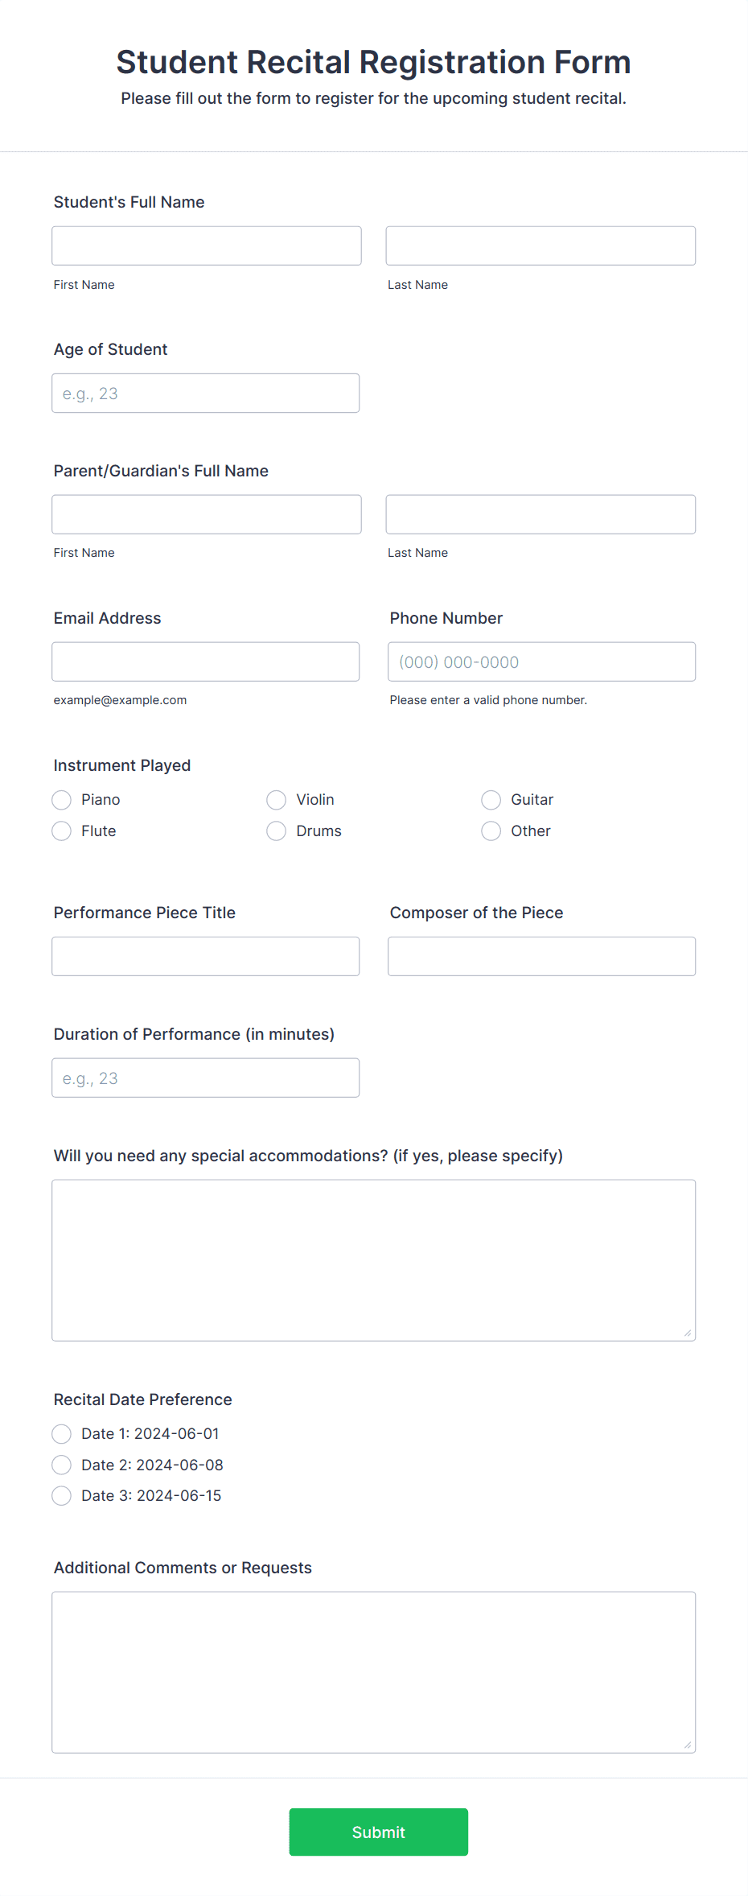Focus the Phone Number field
This screenshot has height=1896, width=748.
point(541,661)
